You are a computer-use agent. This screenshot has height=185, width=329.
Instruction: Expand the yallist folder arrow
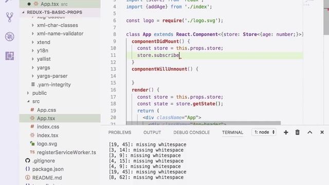(33, 59)
